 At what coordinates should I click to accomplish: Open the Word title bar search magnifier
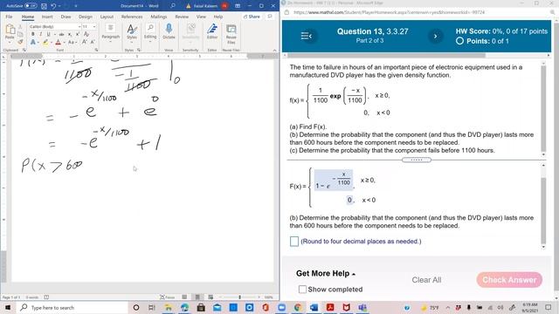173,6
